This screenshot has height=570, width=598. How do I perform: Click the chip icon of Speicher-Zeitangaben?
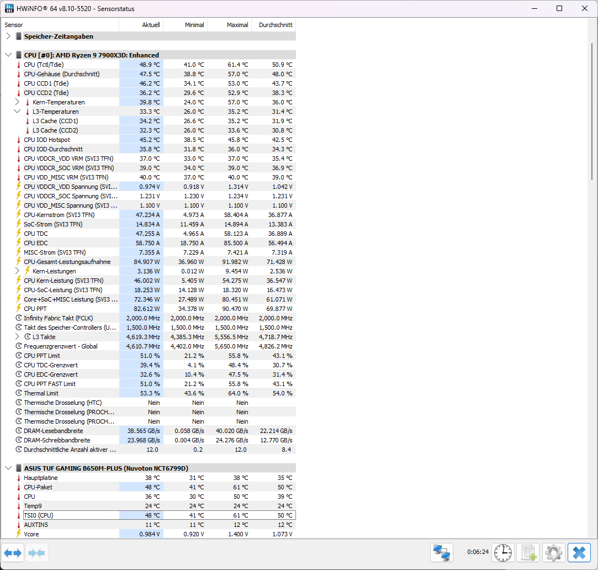point(18,36)
